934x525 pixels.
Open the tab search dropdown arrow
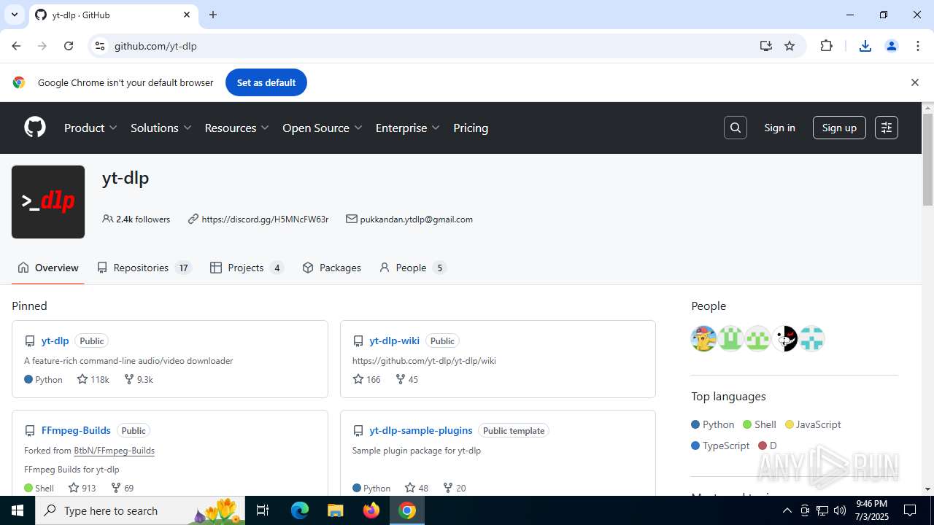[14, 15]
